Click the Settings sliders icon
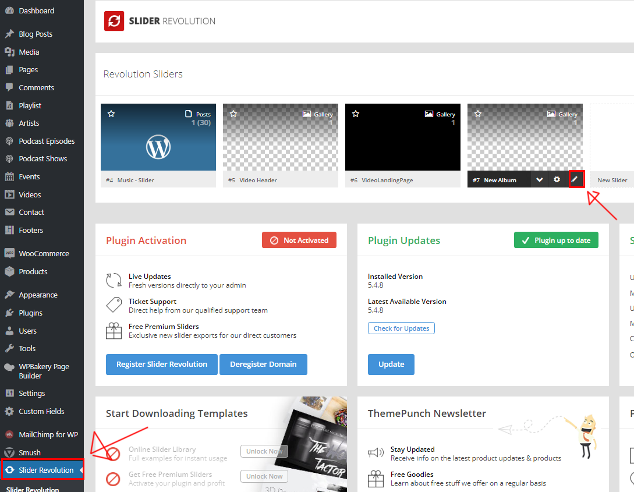The width and height of the screenshot is (634, 492). [9, 394]
